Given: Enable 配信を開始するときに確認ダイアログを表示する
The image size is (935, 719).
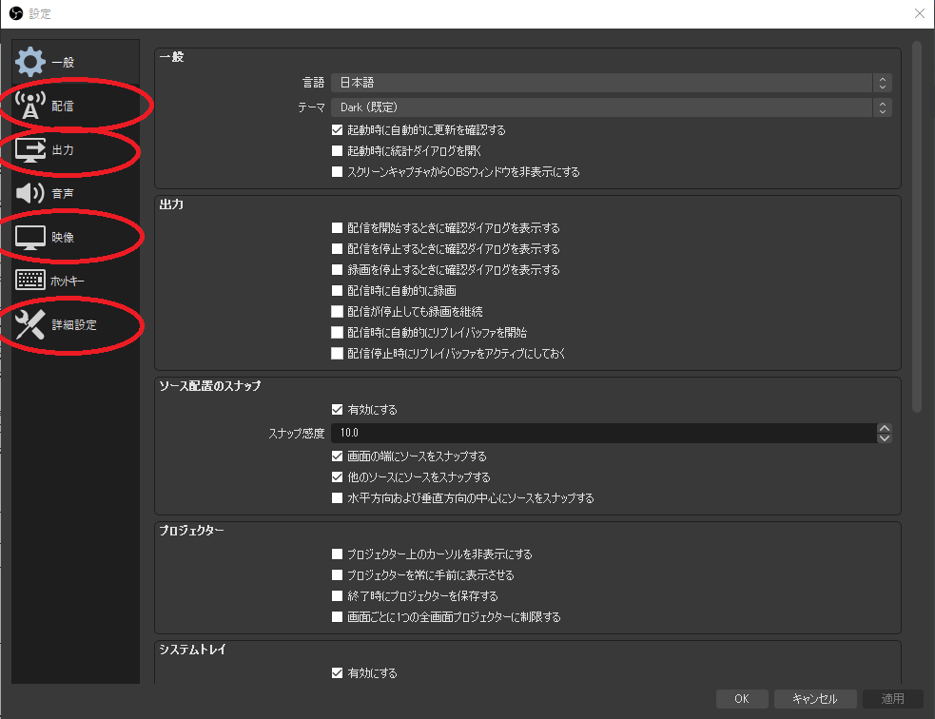Looking at the screenshot, I should (x=337, y=227).
